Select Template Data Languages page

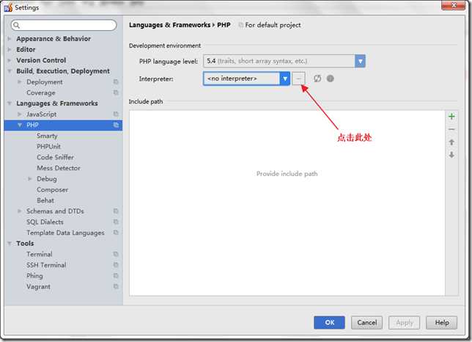click(65, 233)
